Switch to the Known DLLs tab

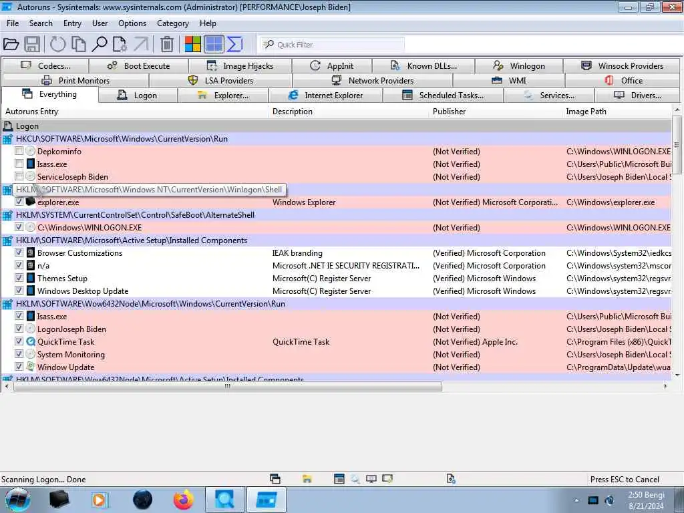pos(423,65)
